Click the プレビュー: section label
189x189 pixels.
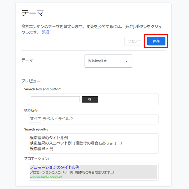point(31,81)
